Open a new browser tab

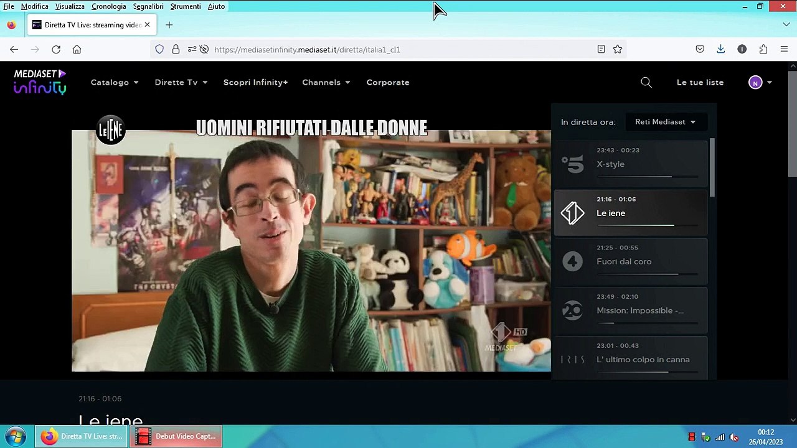(169, 25)
